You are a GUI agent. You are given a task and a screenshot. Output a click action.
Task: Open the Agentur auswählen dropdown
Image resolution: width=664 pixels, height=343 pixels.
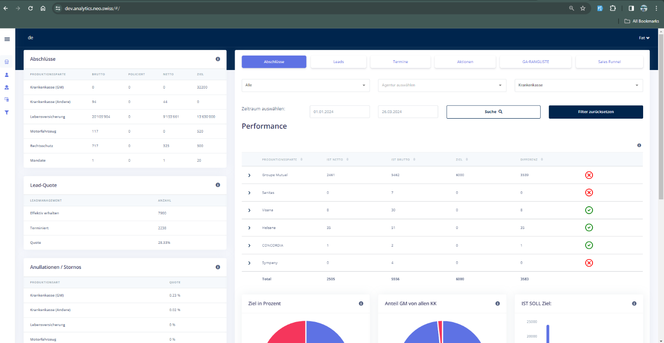tap(441, 85)
